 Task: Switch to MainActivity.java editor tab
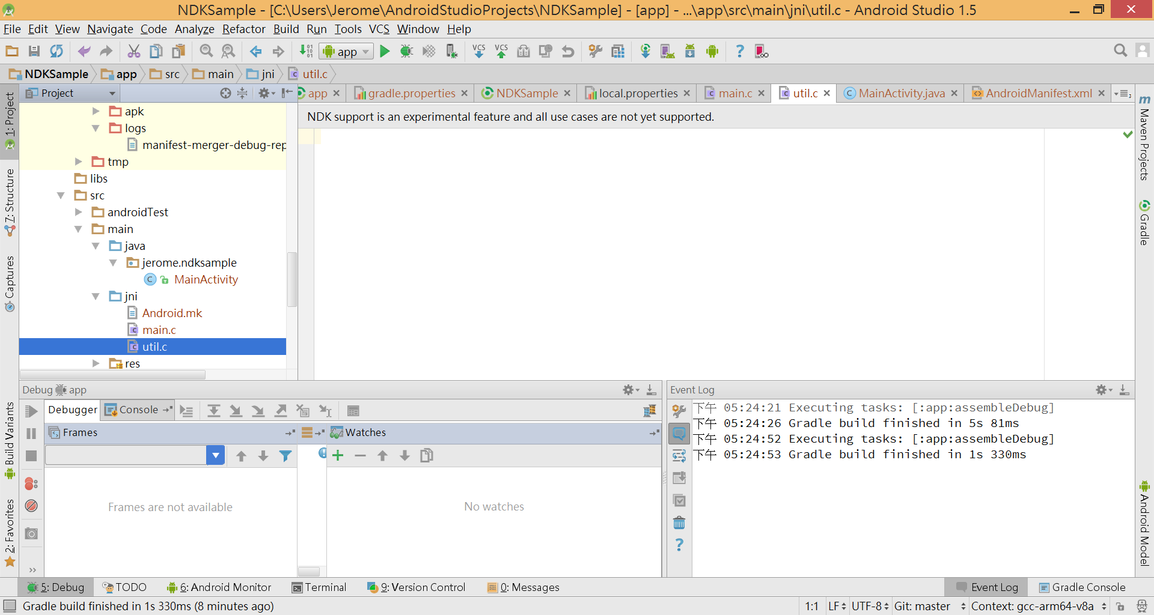point(902,93)
